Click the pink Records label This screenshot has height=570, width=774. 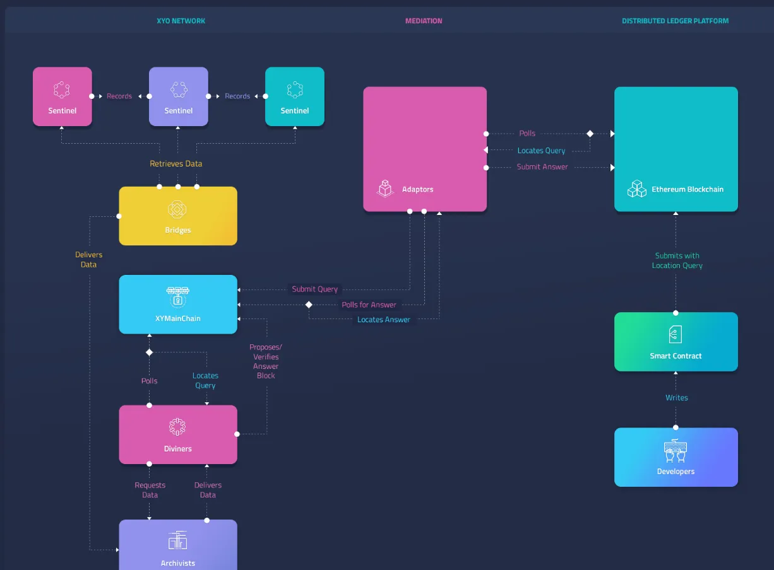click(119, 96)
